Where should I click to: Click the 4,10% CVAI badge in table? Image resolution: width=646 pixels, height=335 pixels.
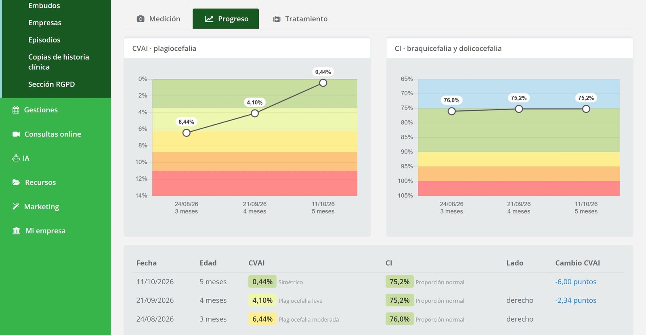tap(262, 300)
